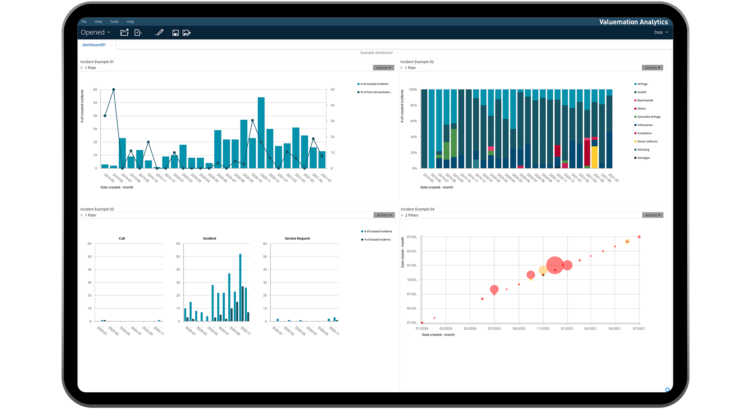The width and height of the screenshot is (751, 409).
Task: Toggle the Sonstiges legend entry
Action: 642,158
